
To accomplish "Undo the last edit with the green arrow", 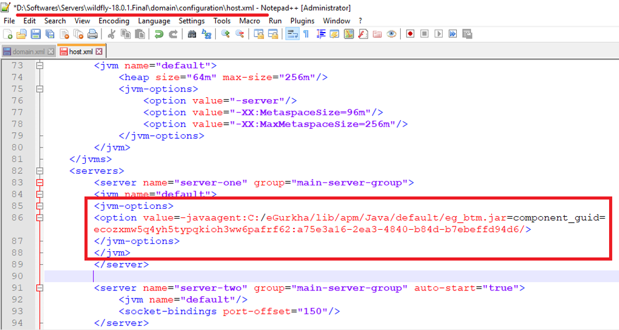I will click(x=159, y=34).
